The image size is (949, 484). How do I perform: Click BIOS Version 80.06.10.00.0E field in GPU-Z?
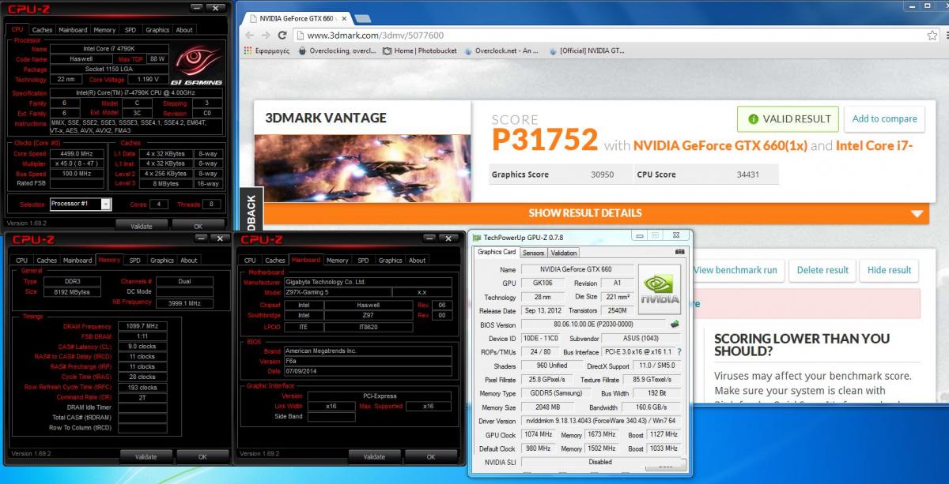click(x=593, y=325)
